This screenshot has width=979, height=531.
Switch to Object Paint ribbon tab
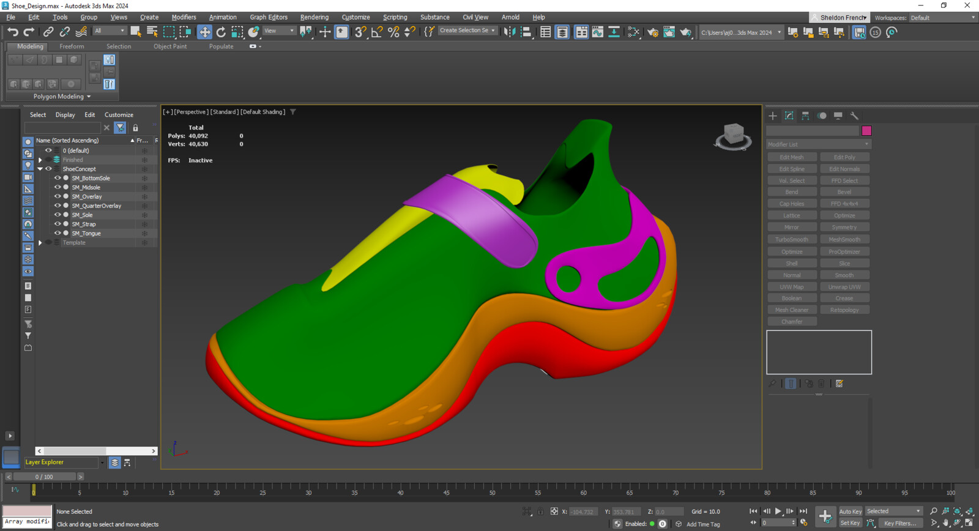pos(170,46)
